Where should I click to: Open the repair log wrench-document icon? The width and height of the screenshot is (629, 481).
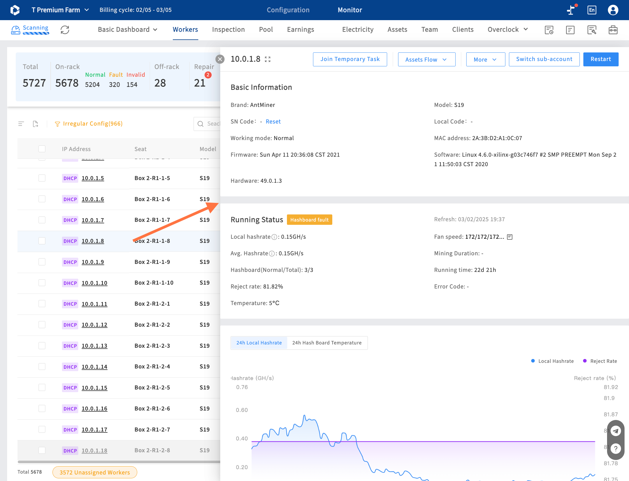[x=592, y=30]
